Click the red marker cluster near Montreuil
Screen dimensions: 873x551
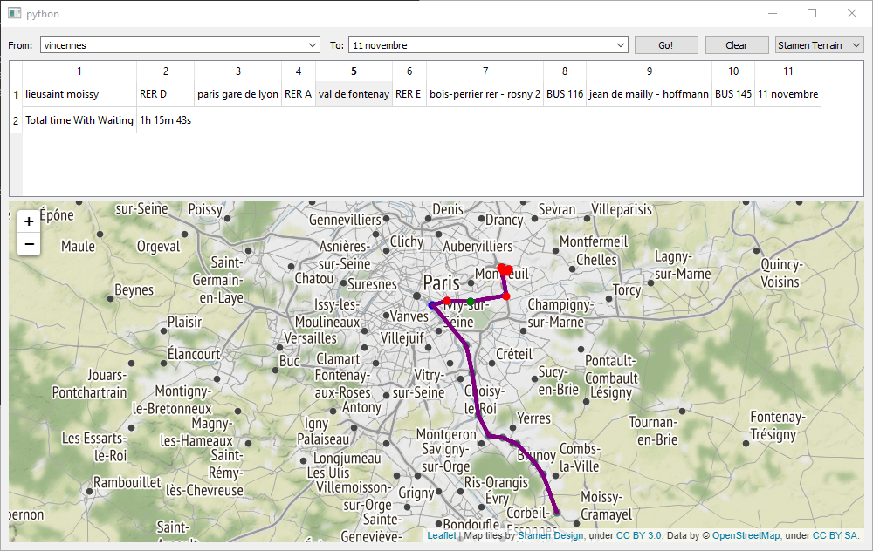(505, 269)
